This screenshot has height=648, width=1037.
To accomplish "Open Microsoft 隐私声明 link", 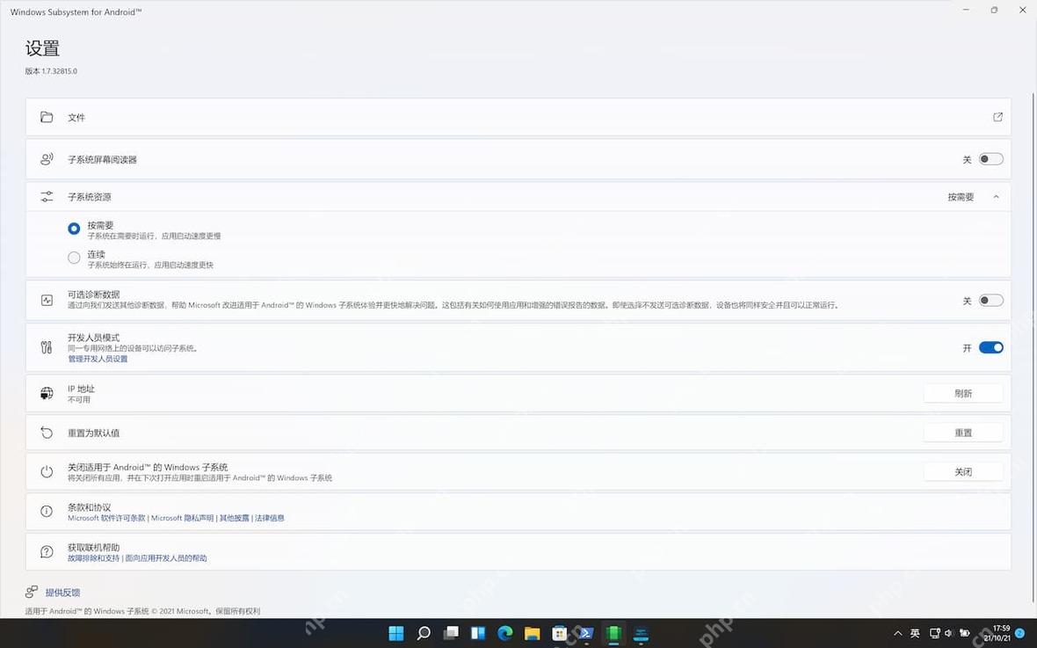I will [183, 518].
